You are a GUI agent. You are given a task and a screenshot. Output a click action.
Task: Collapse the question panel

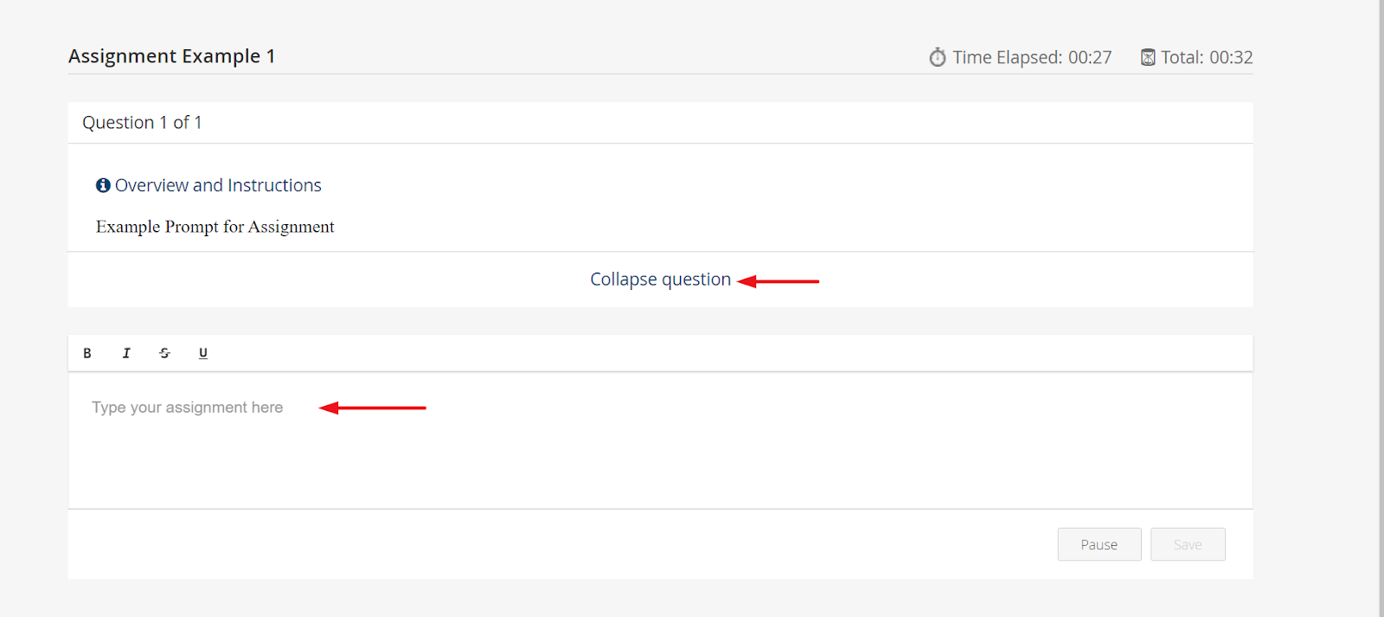point(661,280)
